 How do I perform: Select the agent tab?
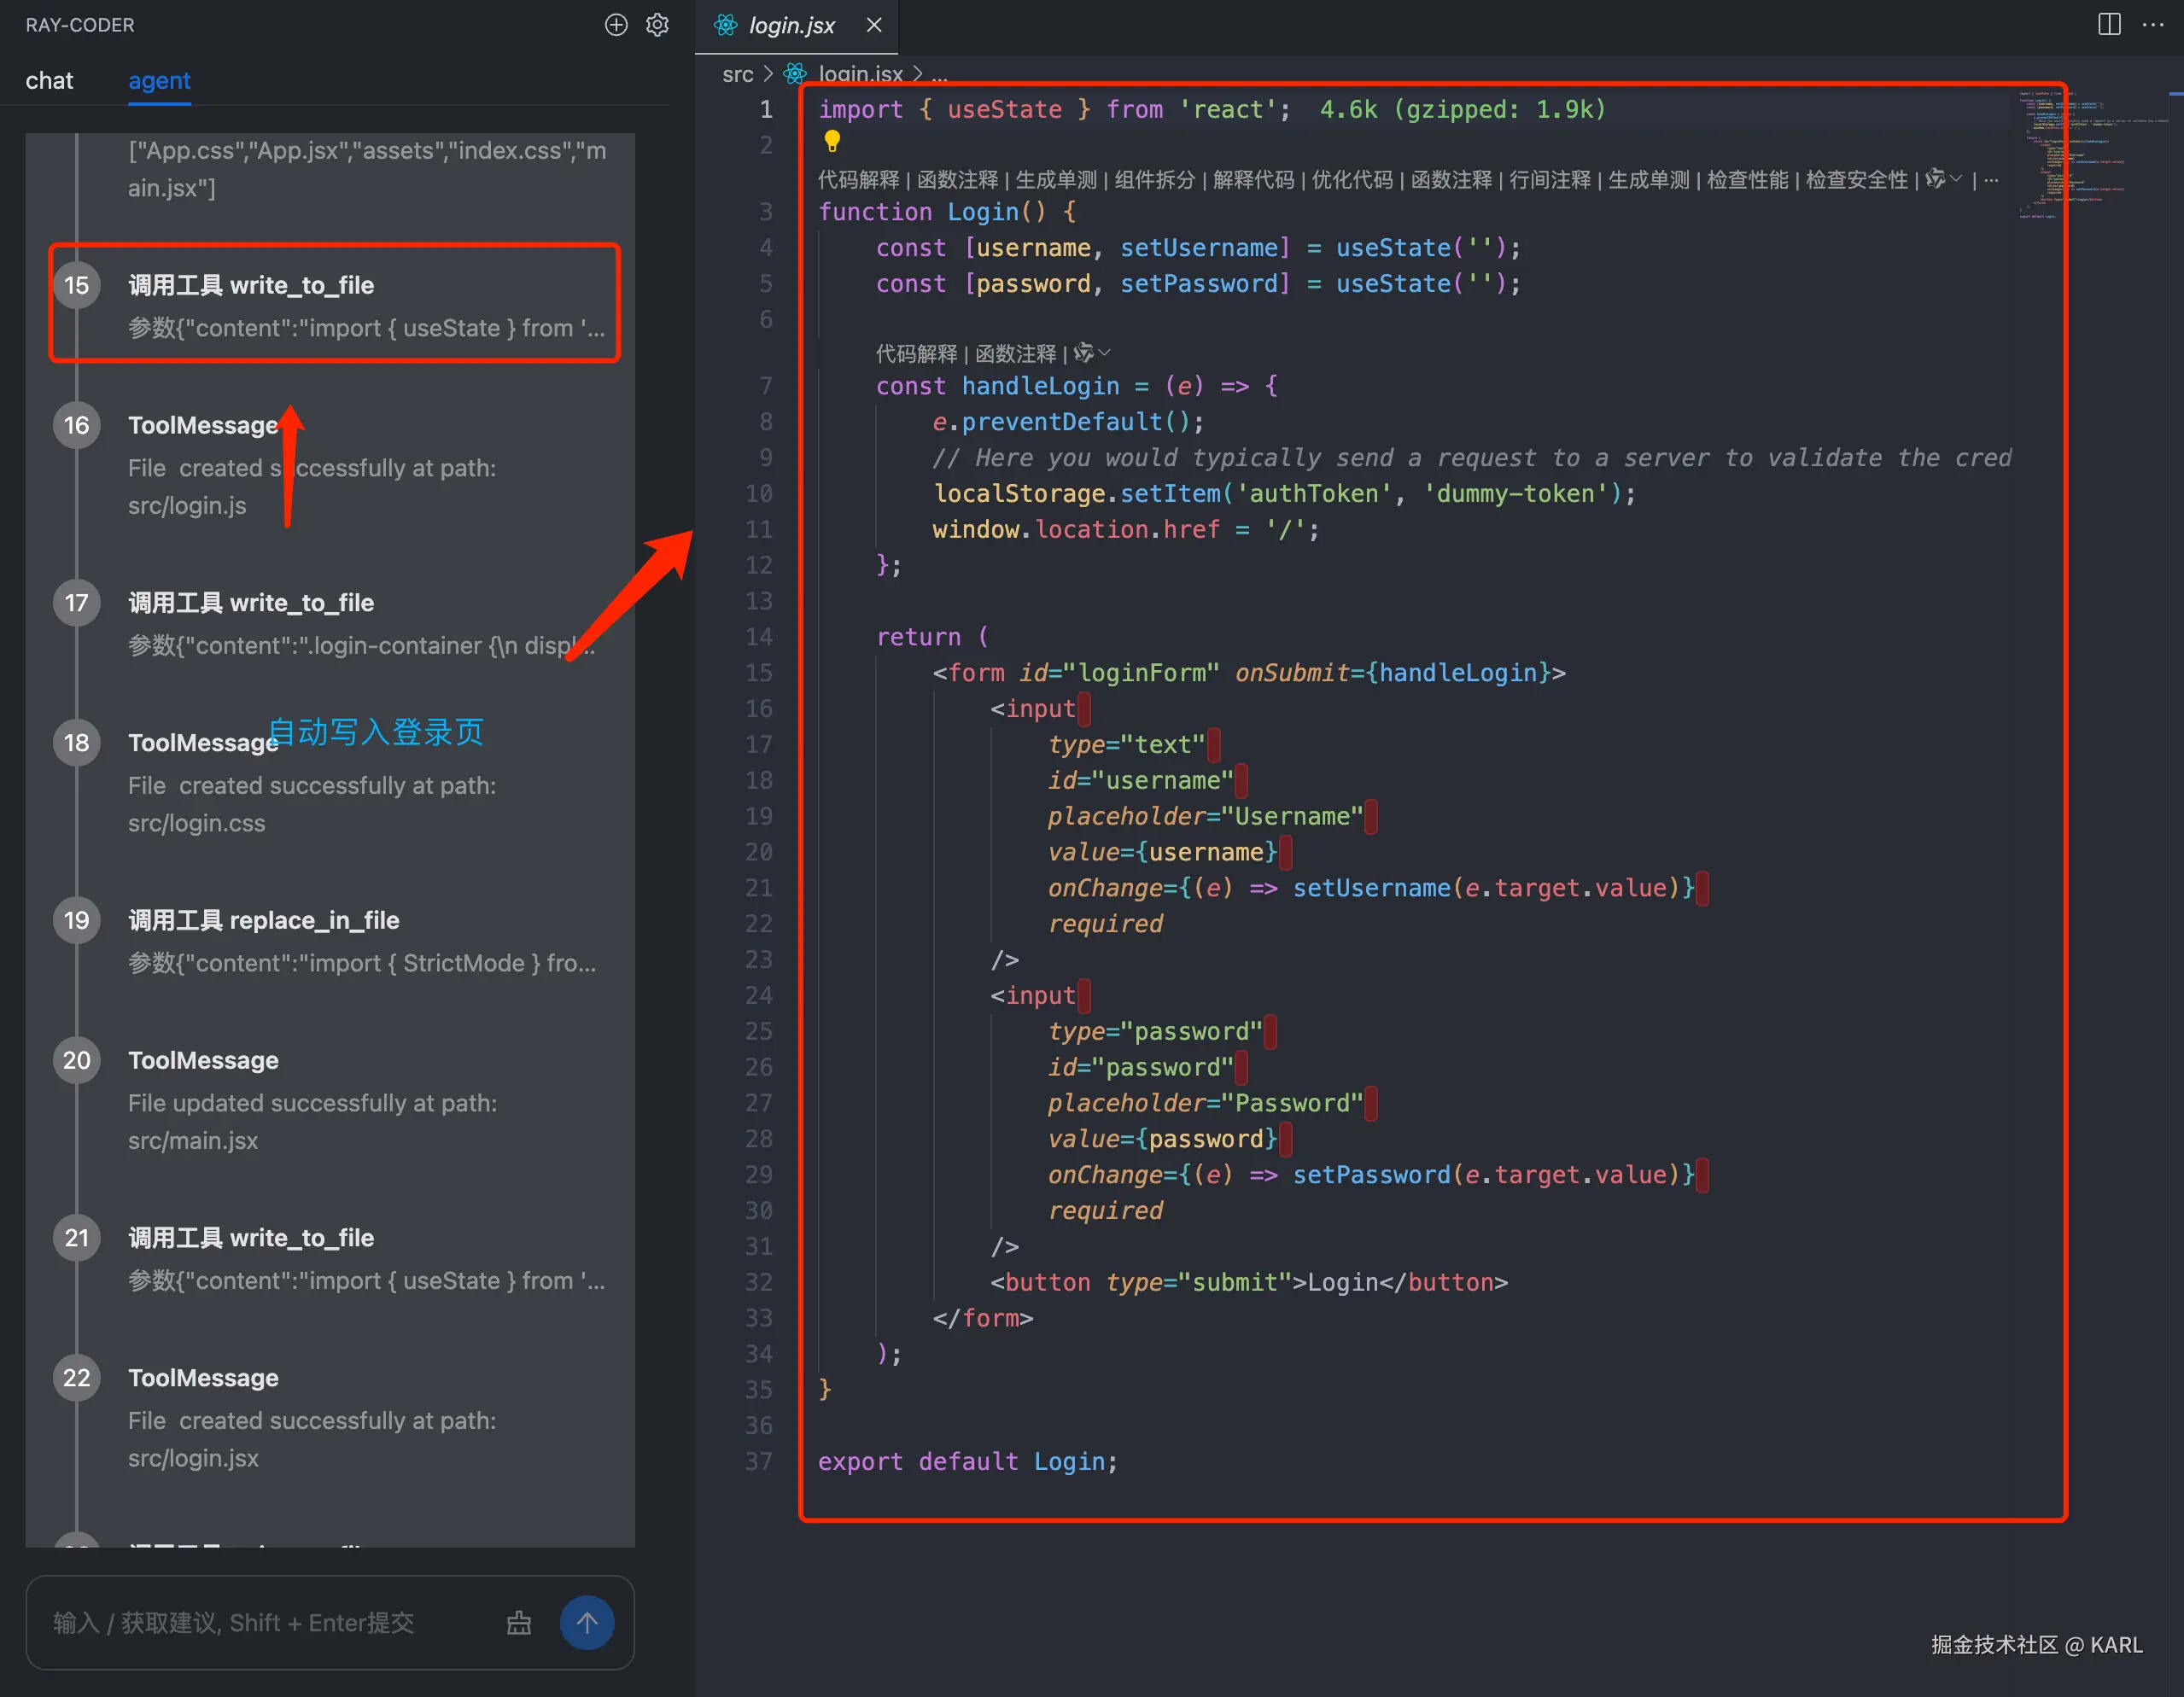(159, 81)
